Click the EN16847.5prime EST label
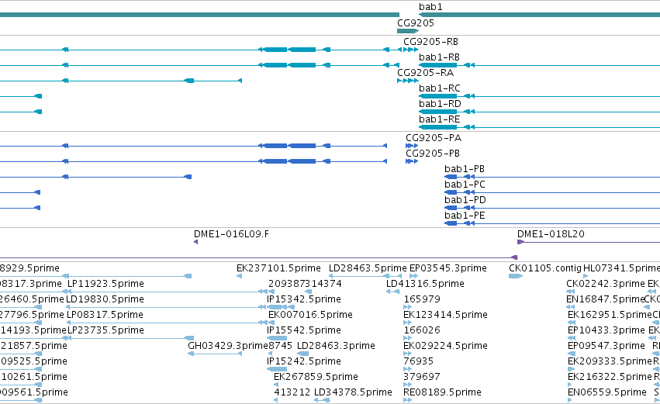The height and width of the screenshot is (404, 660). point(605,299)
